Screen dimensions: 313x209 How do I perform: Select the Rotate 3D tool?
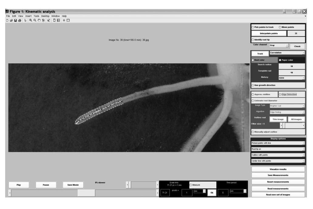pos(43,20)
